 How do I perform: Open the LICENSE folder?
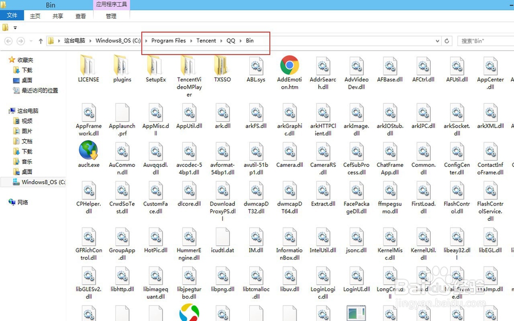tap(88, 68)
